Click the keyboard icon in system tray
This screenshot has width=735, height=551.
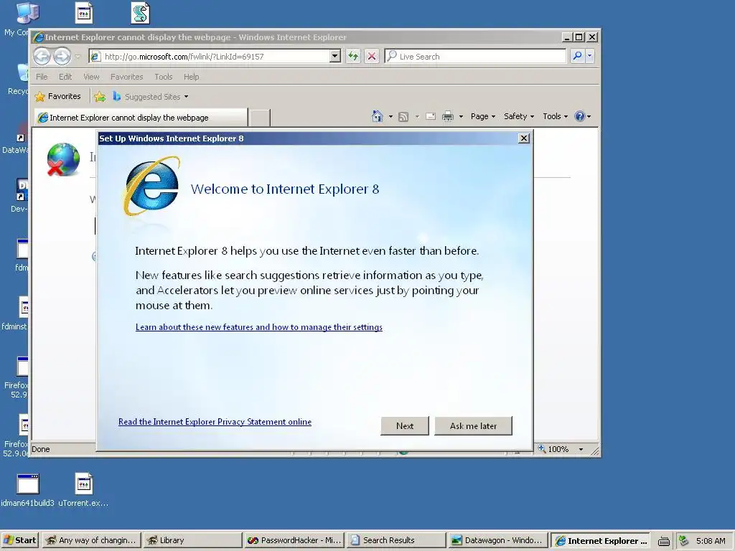pyautogui.click(x=663, y=541)
